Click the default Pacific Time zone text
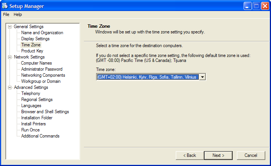Screen dimensions: 271x166 click(x=141, y=60)
